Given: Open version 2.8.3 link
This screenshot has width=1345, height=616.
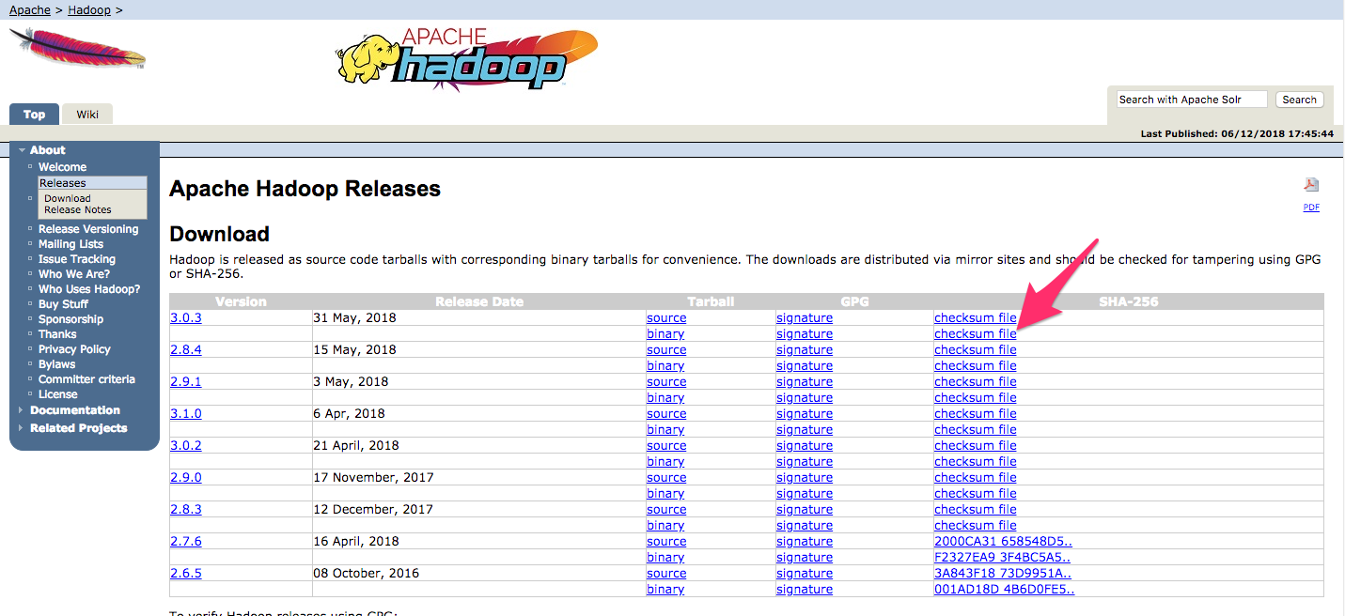Looking at the screenshot, I should [186, 510].
